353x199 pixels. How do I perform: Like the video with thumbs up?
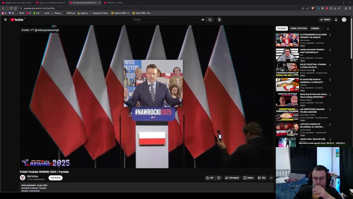click(x=210, y=178)
